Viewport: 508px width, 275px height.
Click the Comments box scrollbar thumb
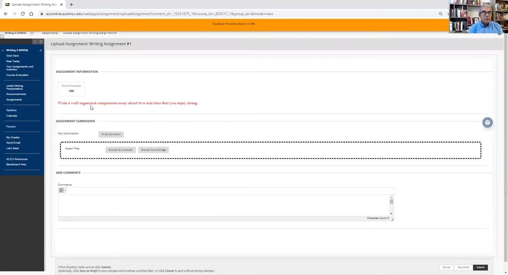[391, 202]
